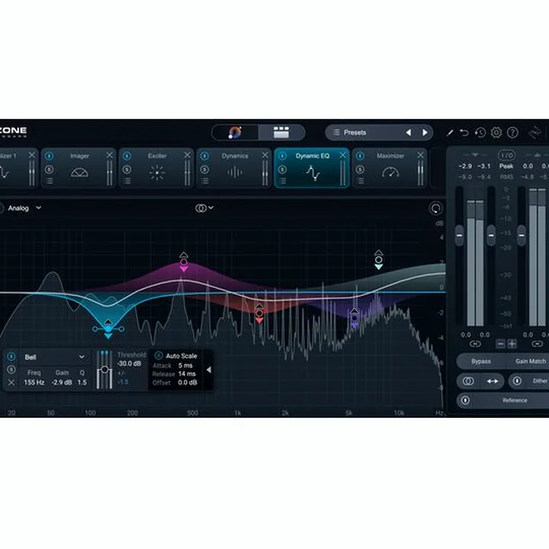Open the Dynamics module preset list
The image size is (549, 549).
205,181
